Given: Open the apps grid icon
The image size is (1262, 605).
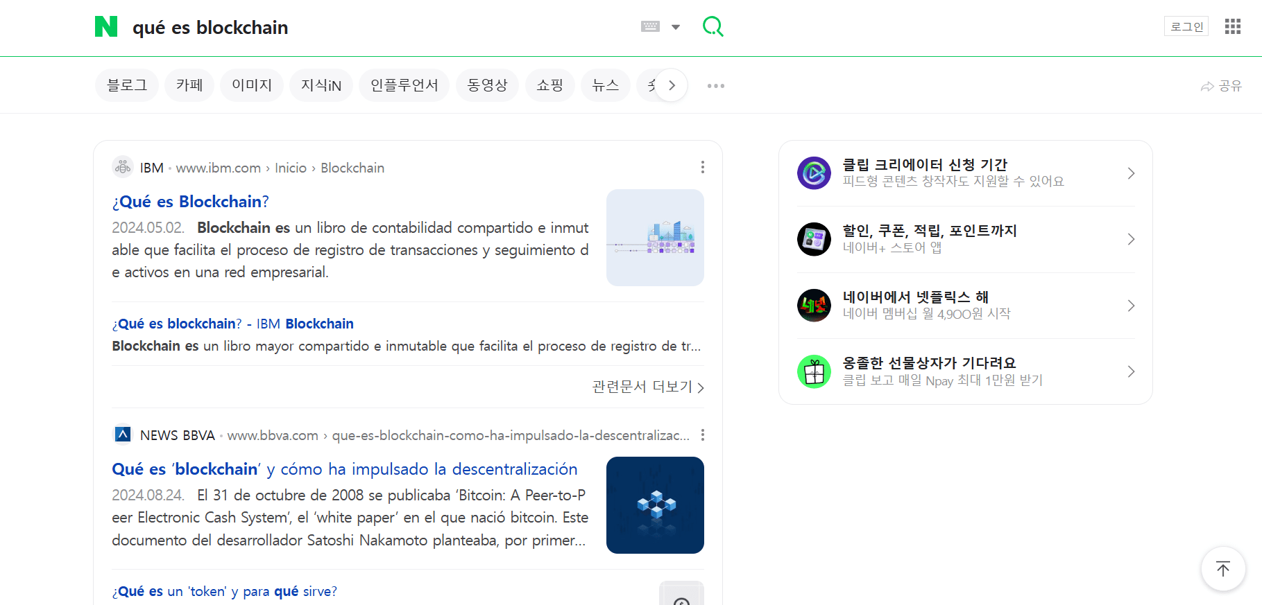Looking at the screenshot, I should 1233,26.
